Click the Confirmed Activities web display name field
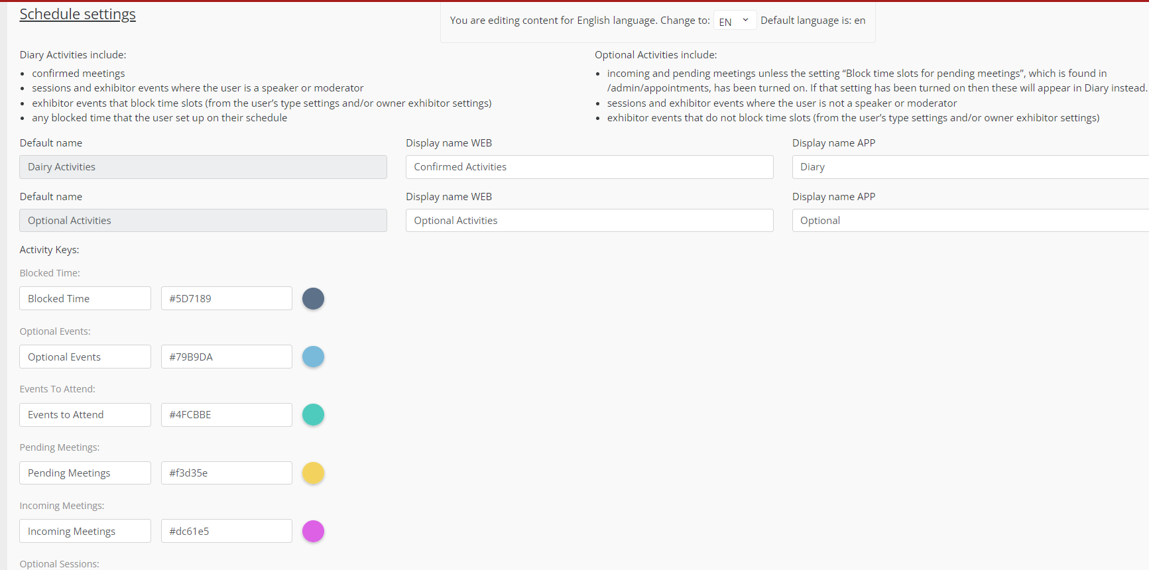This screenshot has width=1149, height=570. 589,167
